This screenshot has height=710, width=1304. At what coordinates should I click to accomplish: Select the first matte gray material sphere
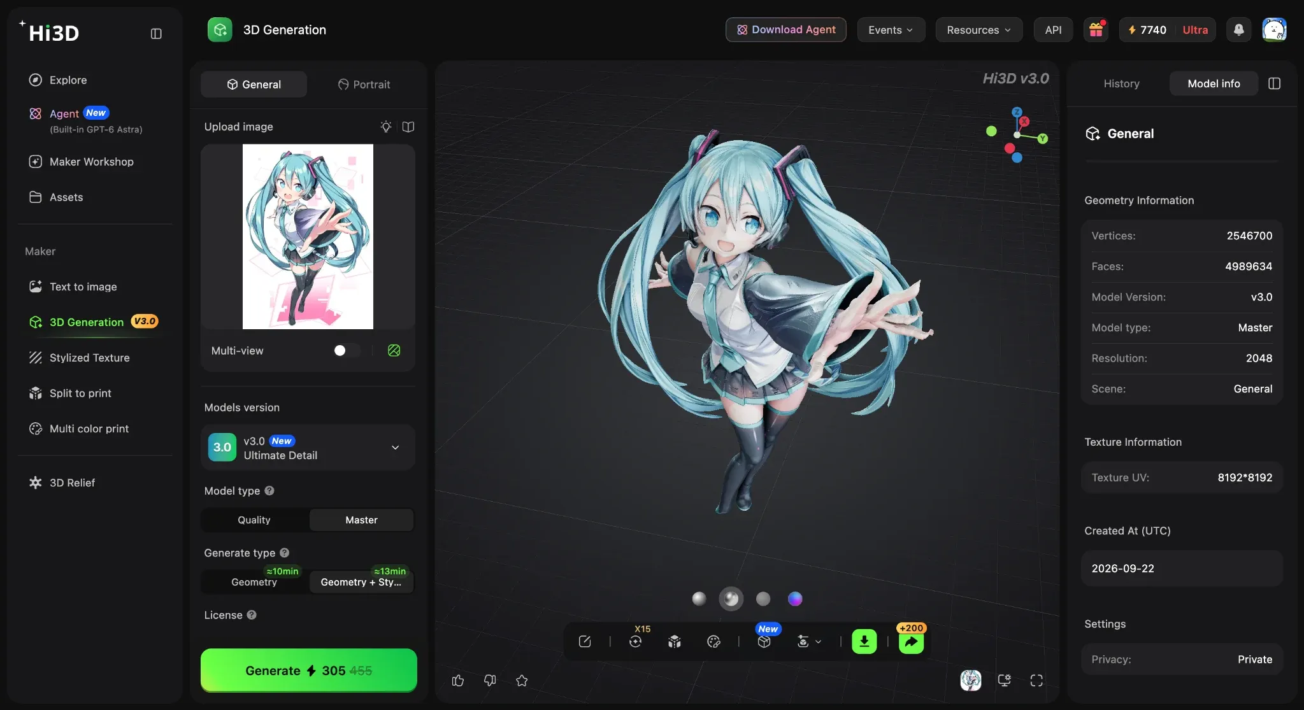point(699,599)
